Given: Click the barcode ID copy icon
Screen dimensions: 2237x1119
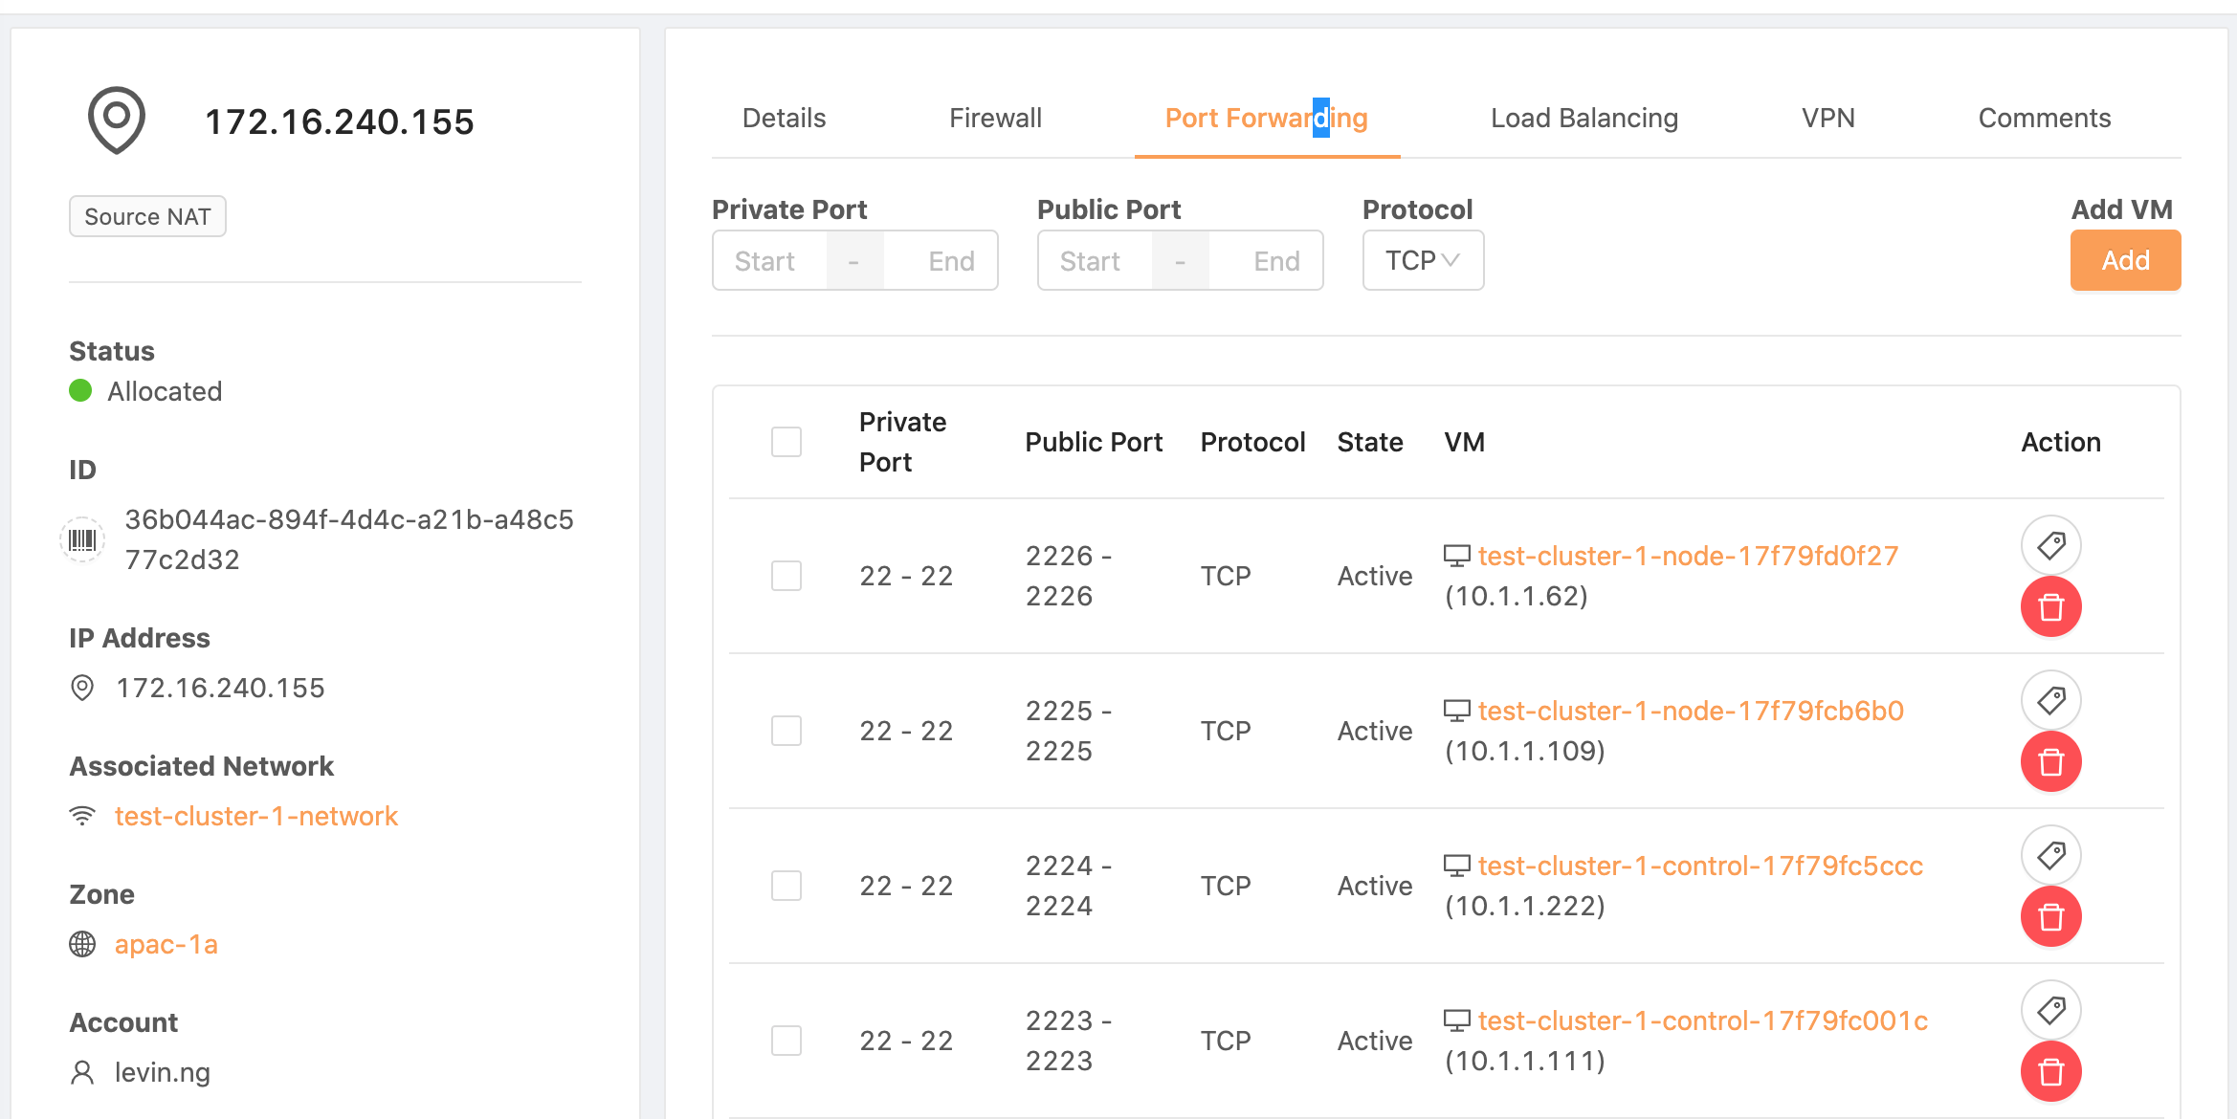Looking at the screenshot, I should click(x=82, y=540).
